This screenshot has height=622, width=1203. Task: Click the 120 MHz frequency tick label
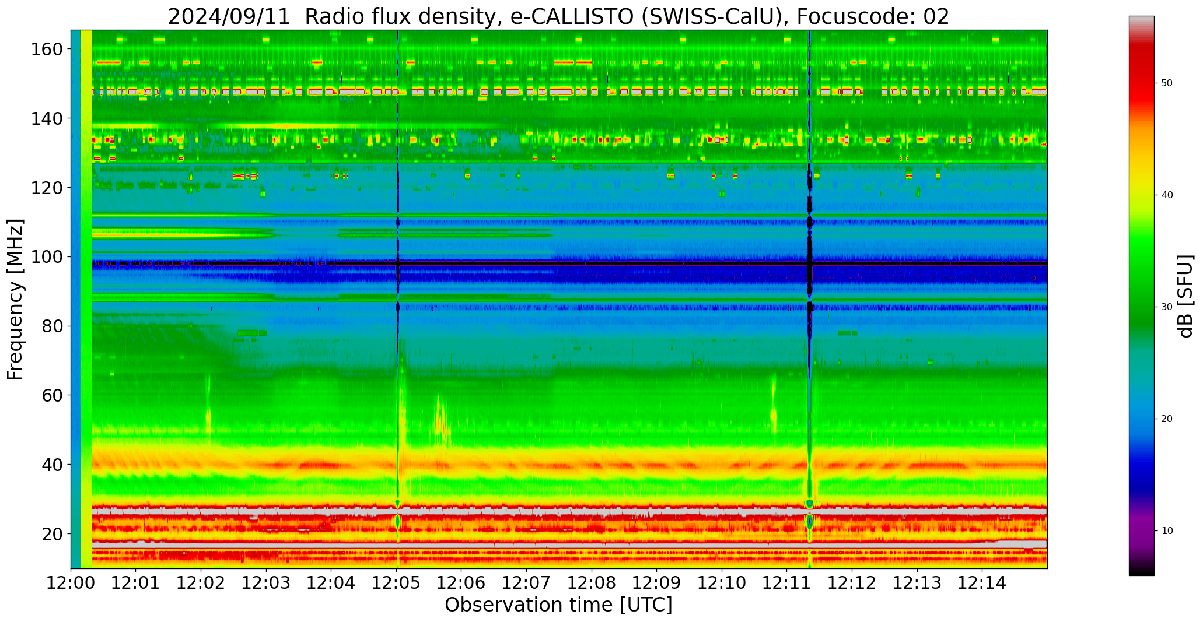(x=46, y=188)
